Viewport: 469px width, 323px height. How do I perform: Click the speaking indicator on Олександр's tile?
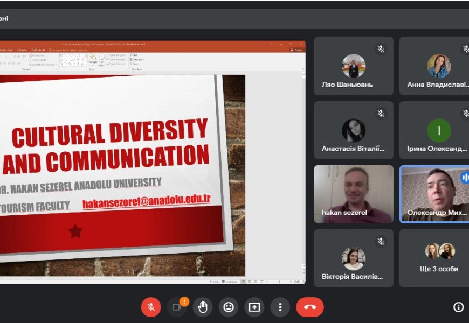pyautogui.click(x=465, y=178)
